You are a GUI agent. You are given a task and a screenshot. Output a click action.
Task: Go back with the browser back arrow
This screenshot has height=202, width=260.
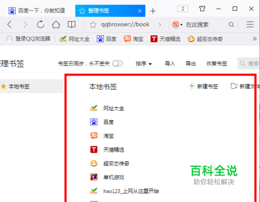point(10,24)
